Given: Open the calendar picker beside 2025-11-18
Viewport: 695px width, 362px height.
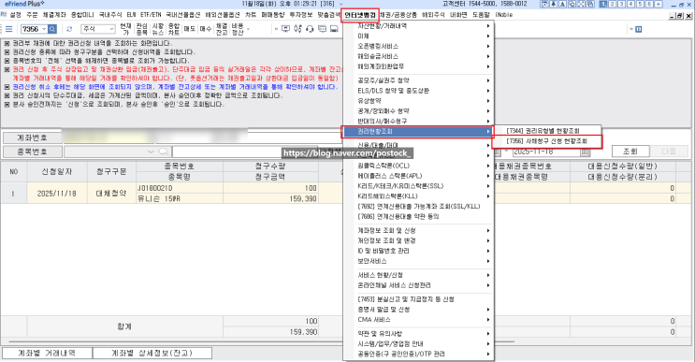Looking at the screenshot, I should click(x=585, y=152).
